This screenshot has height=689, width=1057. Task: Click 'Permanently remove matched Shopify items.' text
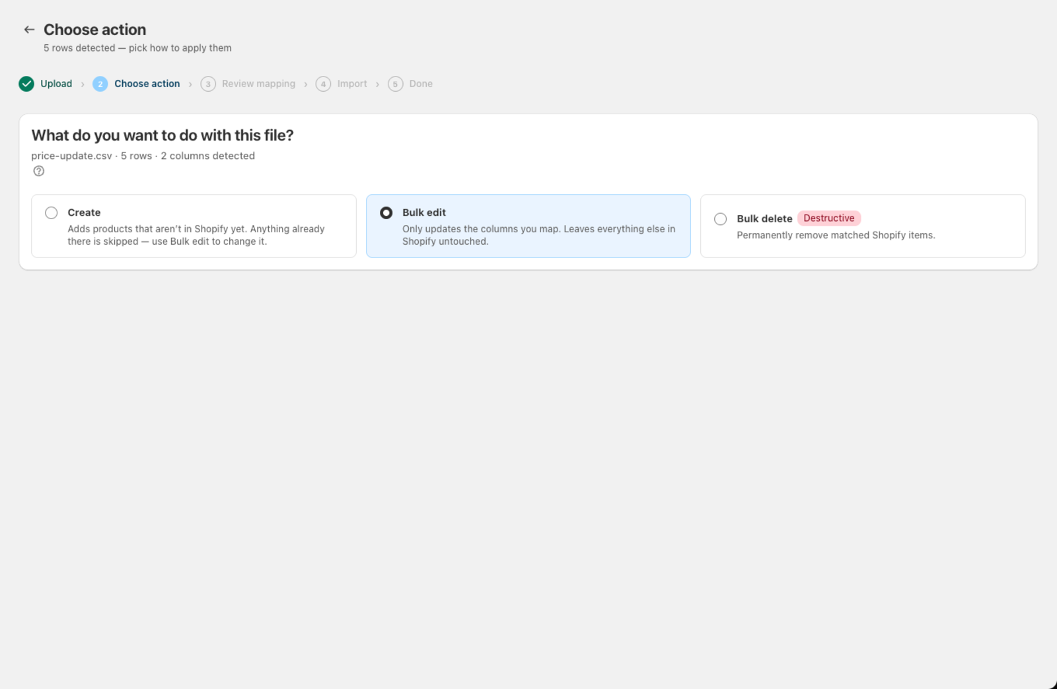tap(836, 236)
